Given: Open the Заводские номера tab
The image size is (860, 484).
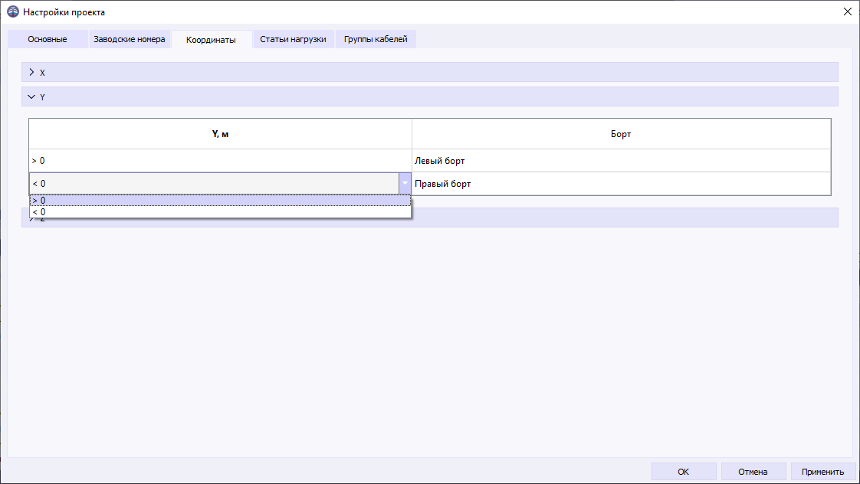Looking at the screenshot, I should [130, 38].
